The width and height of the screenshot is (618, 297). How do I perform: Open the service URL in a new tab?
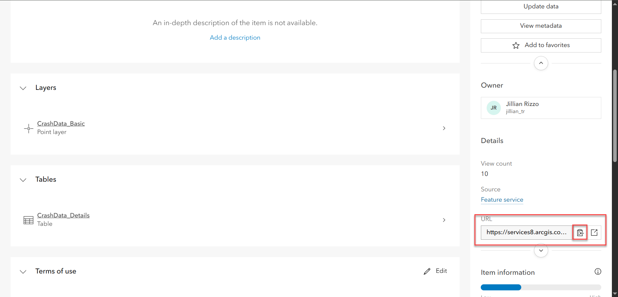point(594,232)
